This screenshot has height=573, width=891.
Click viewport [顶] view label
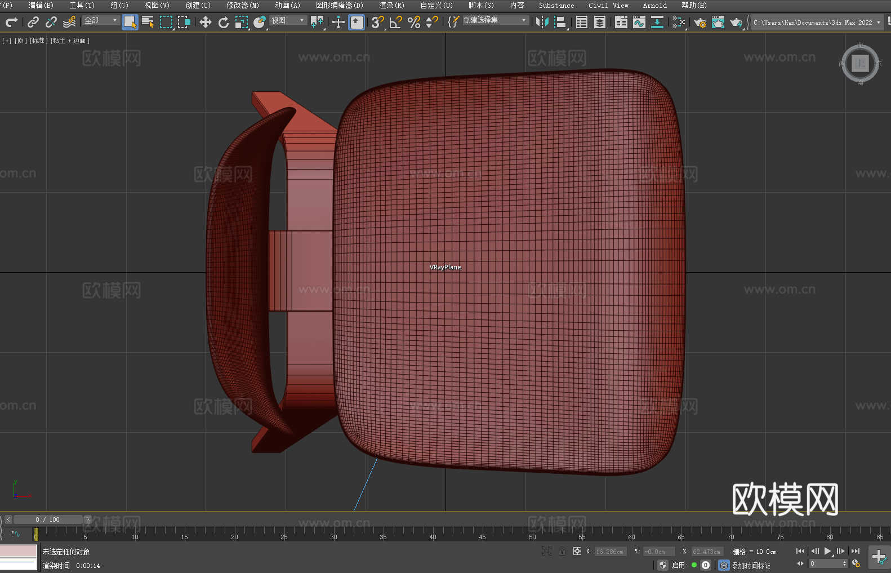pyautogui.click(x=21, y=41)
